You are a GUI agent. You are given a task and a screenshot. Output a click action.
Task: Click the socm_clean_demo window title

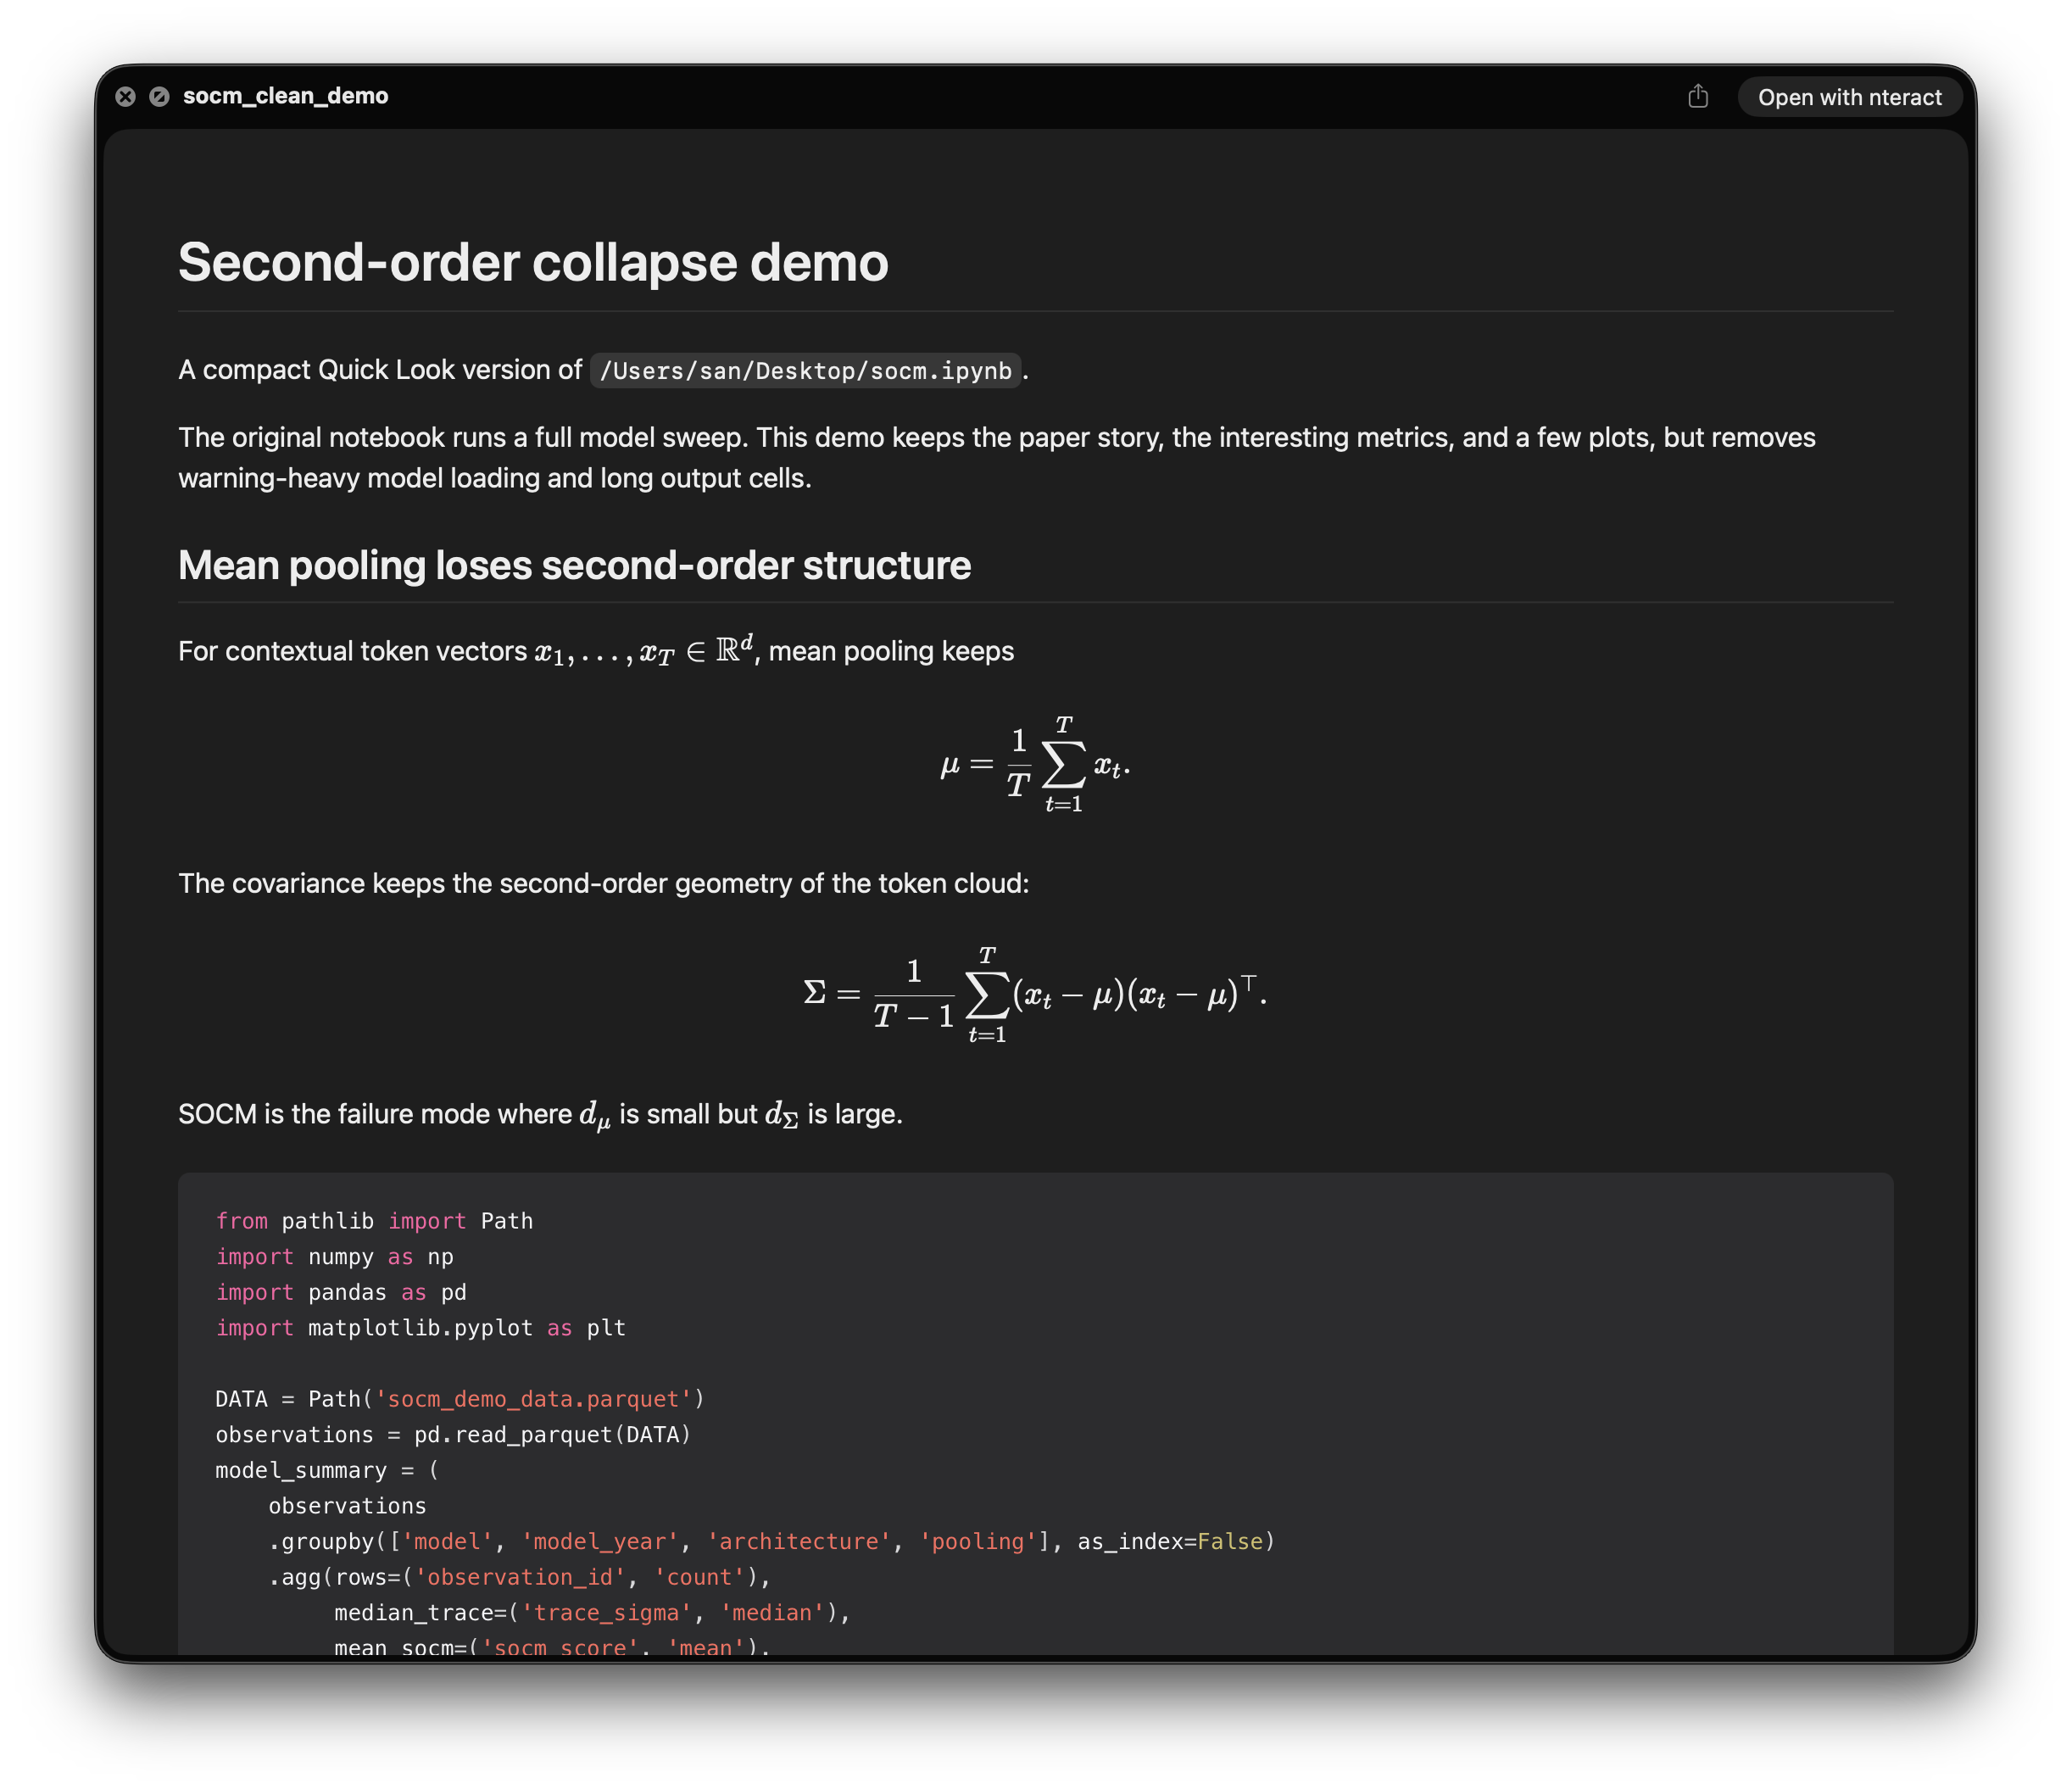click(x=285, y=96)
